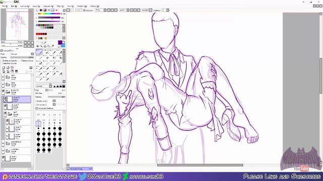Adjust the brush Density slider
323x181 pixels.
(x=57, y=97)
